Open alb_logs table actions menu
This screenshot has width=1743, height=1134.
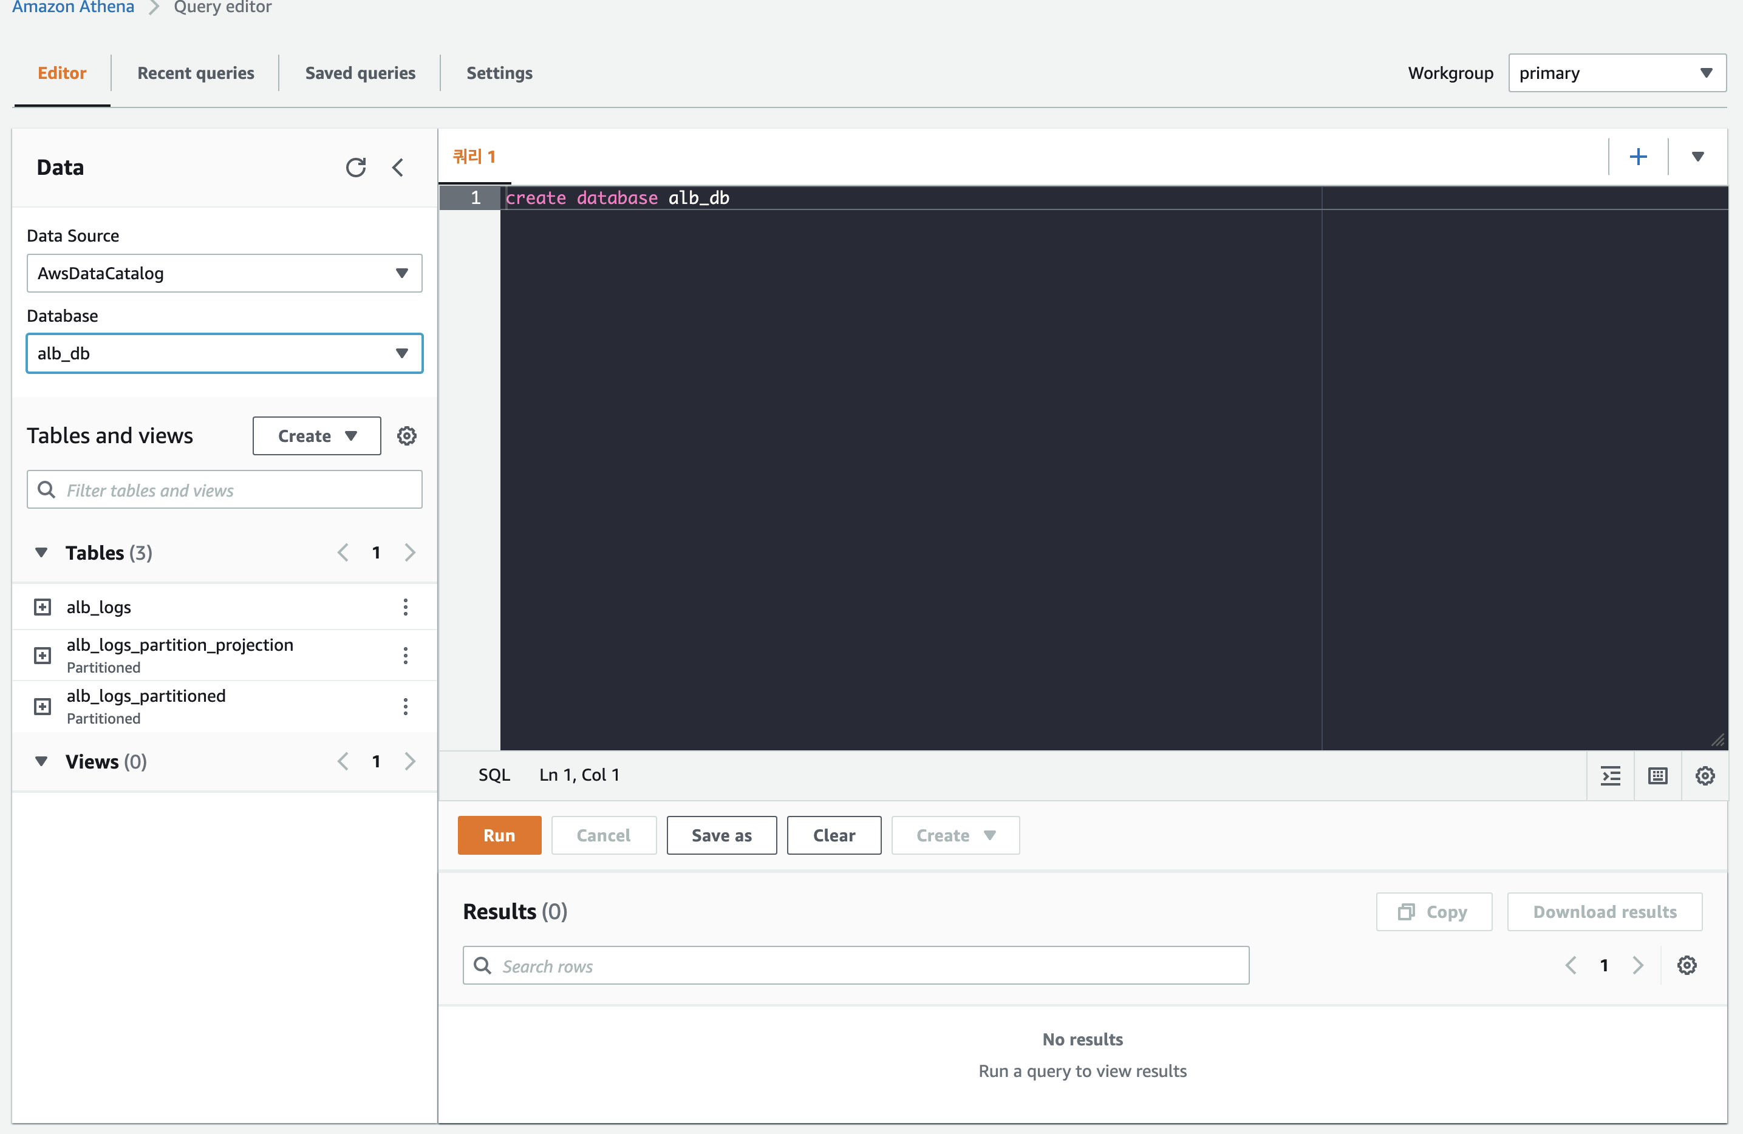[405, 607]
